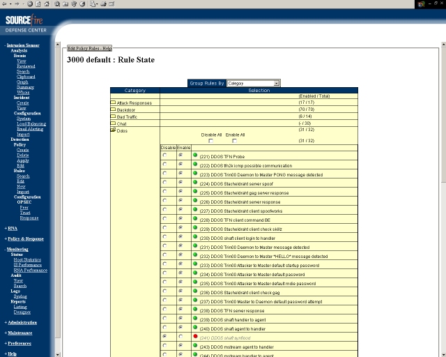Viewport: 446px width, 357px height.
Task: Select Disable radio for rule 224 Stacheldraht spoof
Action: [164, 182]
